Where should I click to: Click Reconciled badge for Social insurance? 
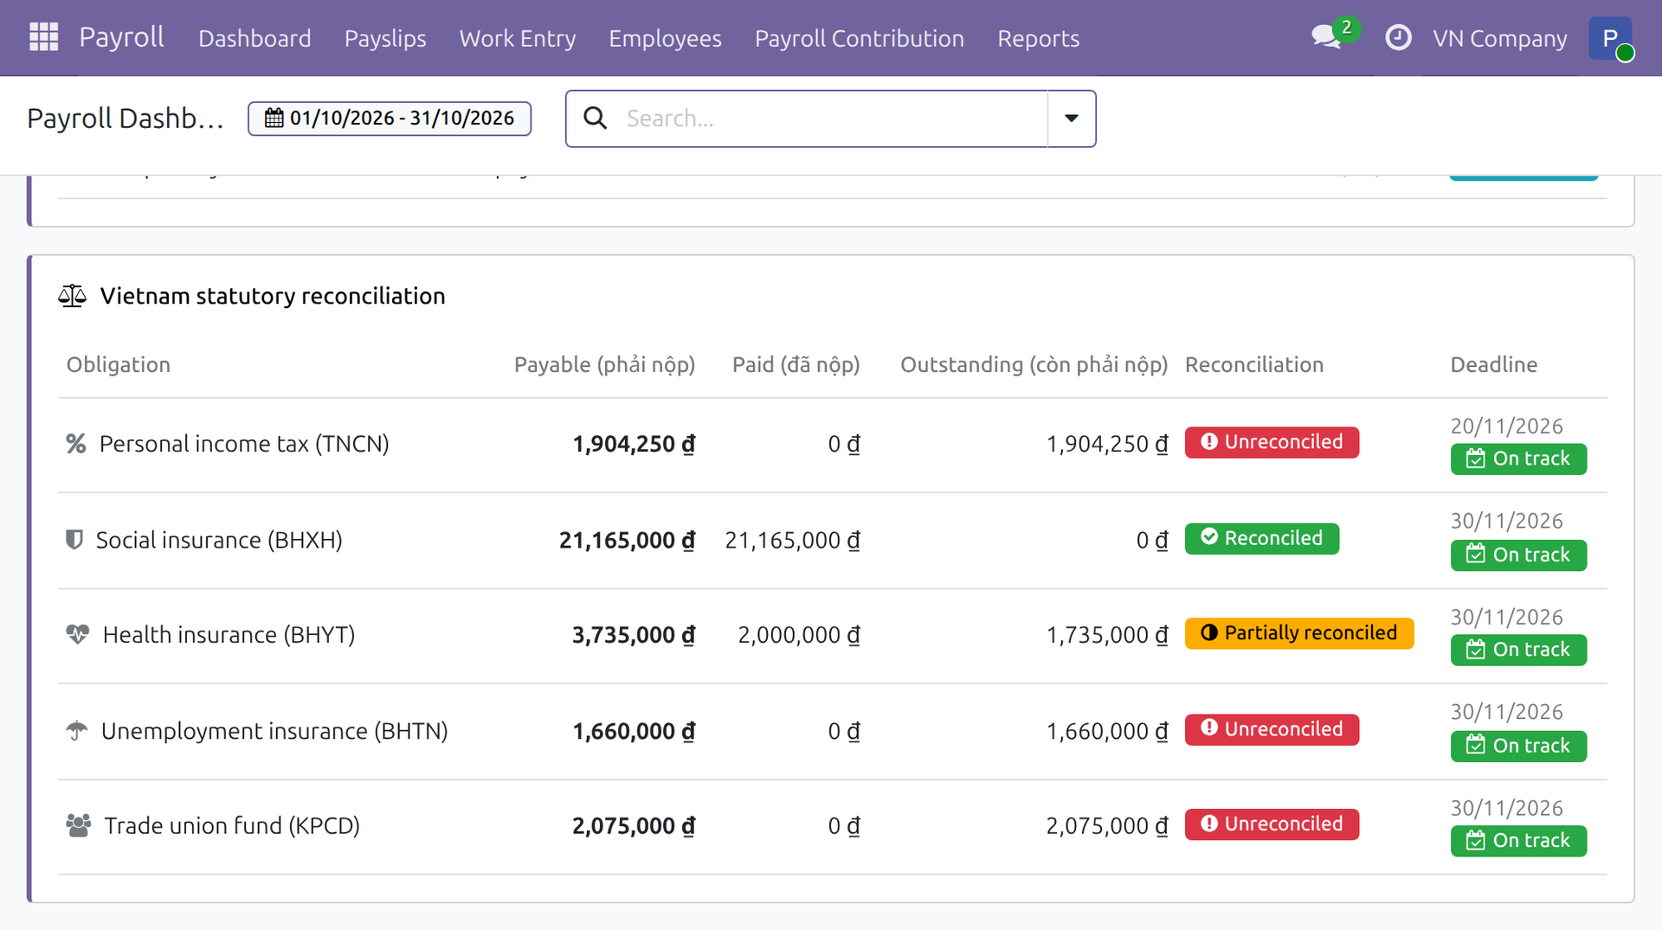tap(1262, 538)
